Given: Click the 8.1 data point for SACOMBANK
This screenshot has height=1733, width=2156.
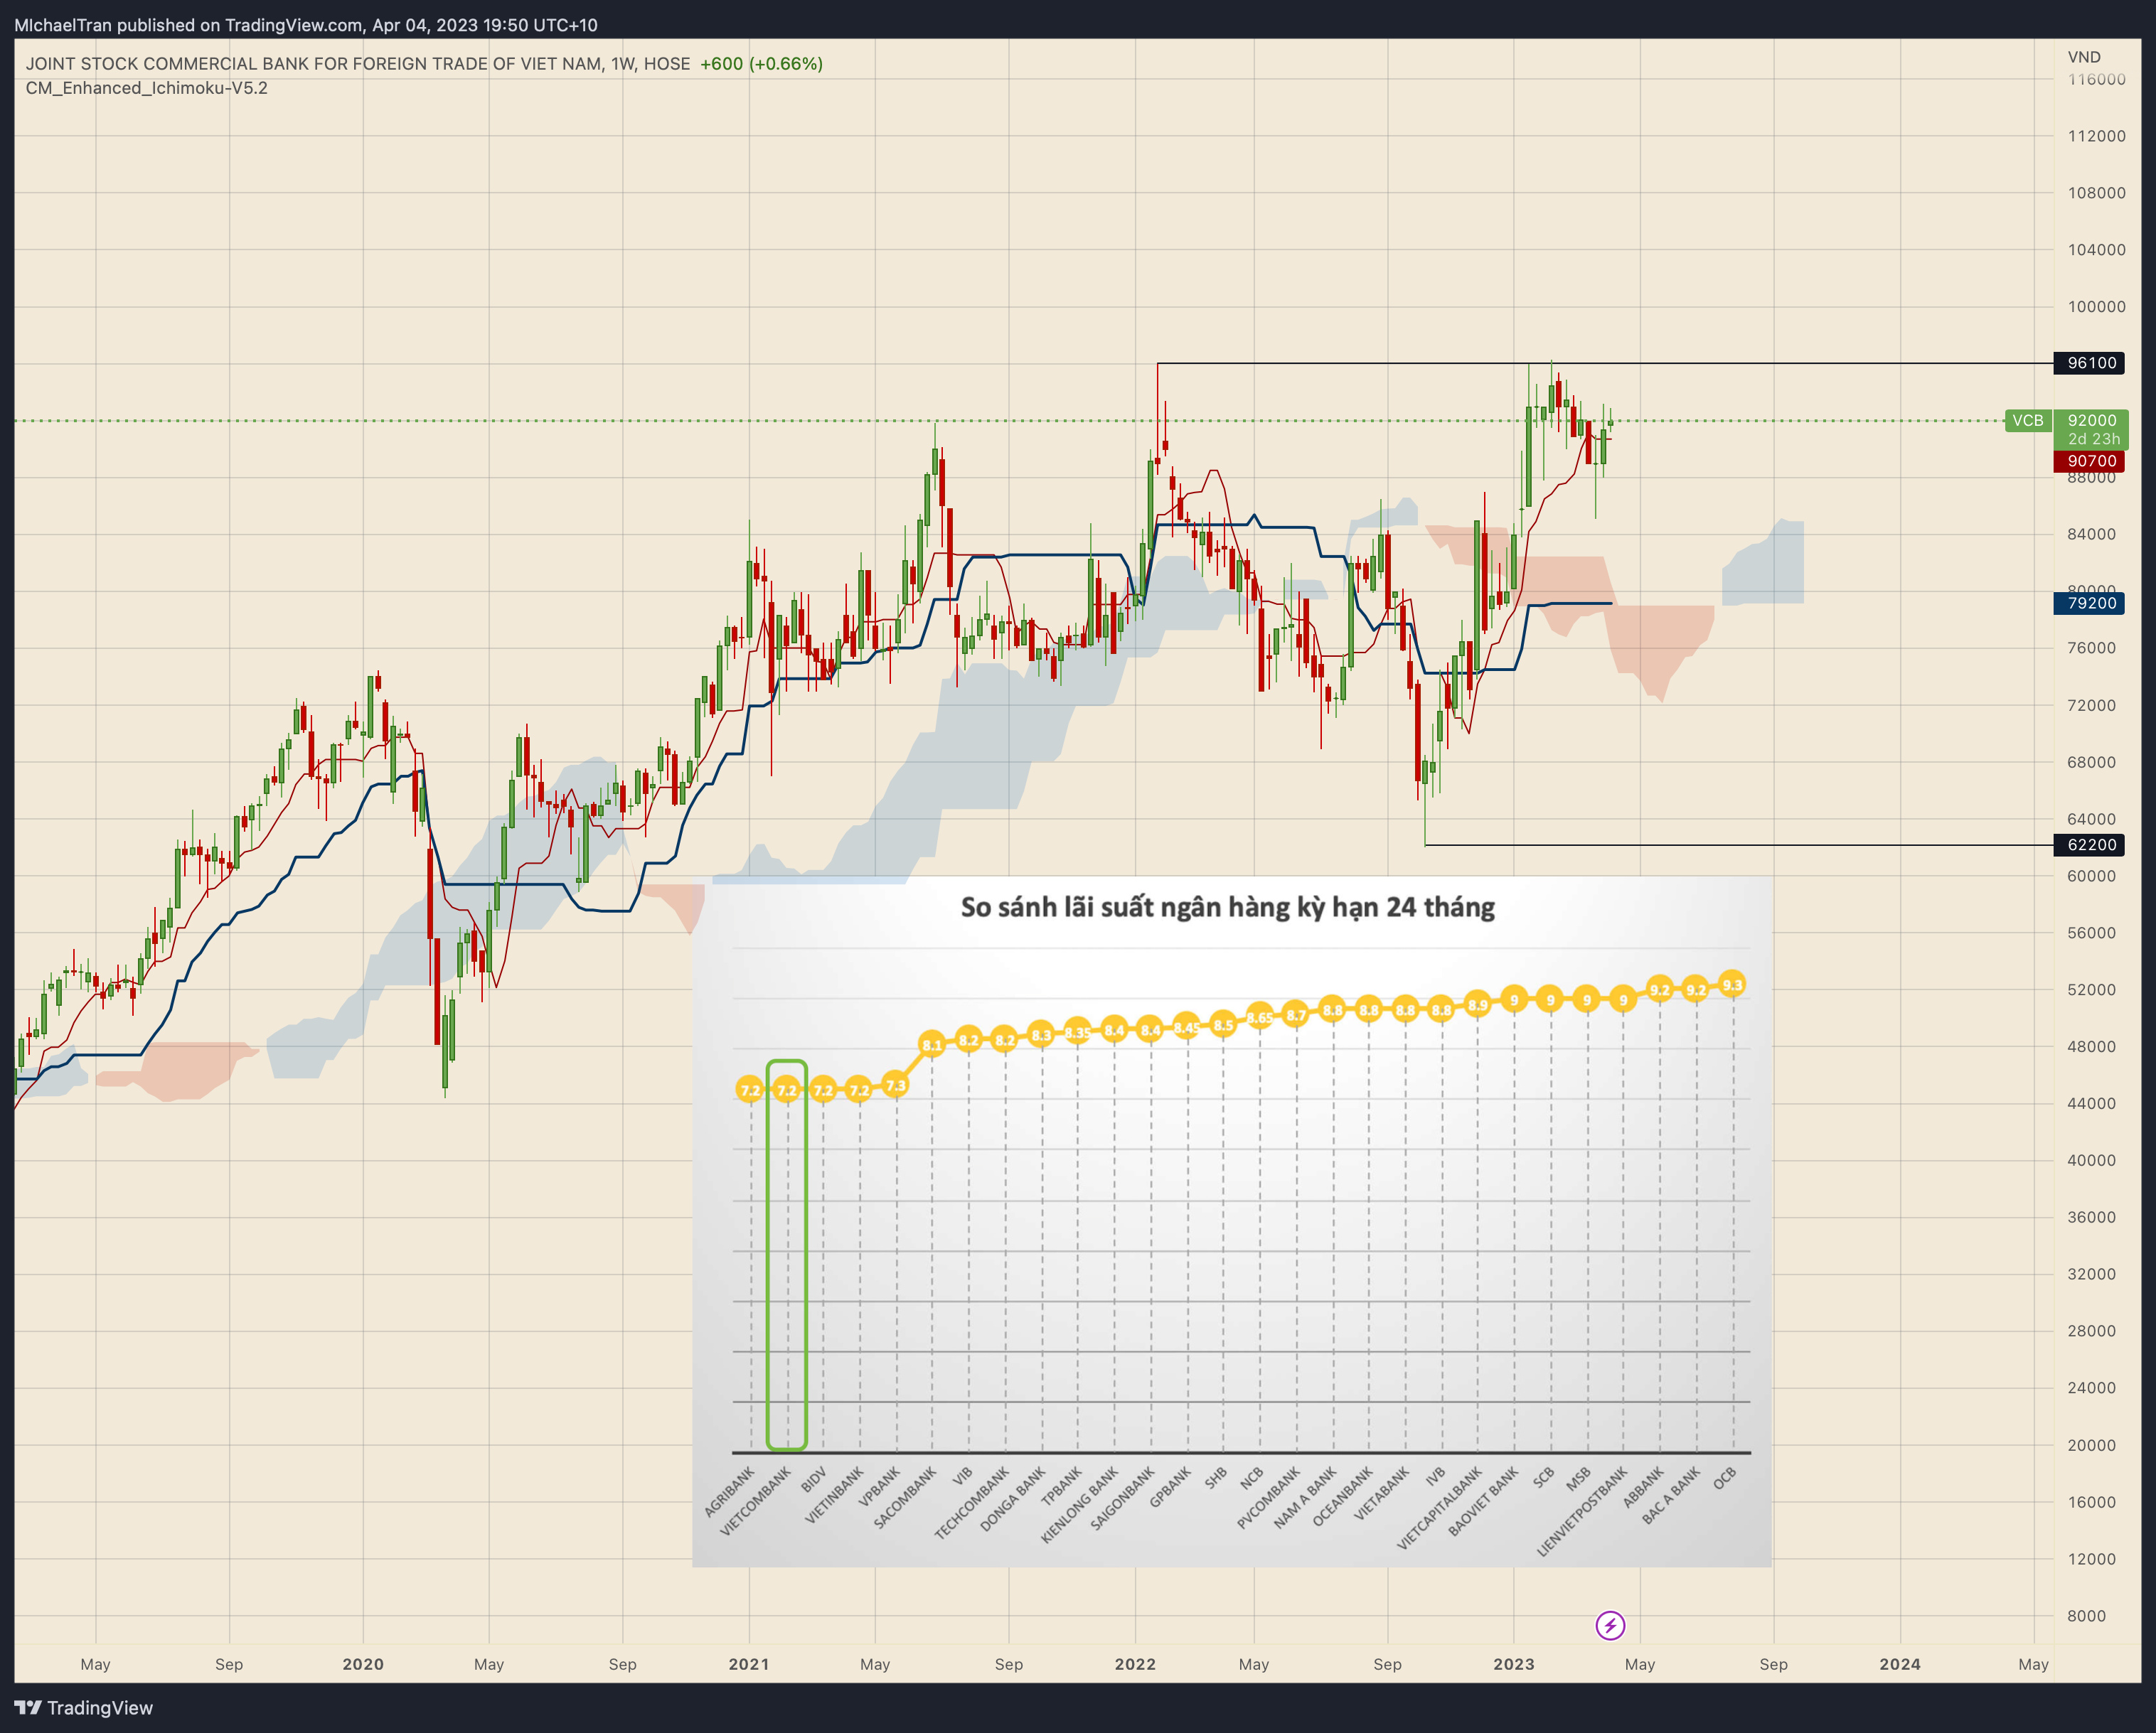Looking at the screenshot, I should pyautogui.click(x=932, y=1044).
